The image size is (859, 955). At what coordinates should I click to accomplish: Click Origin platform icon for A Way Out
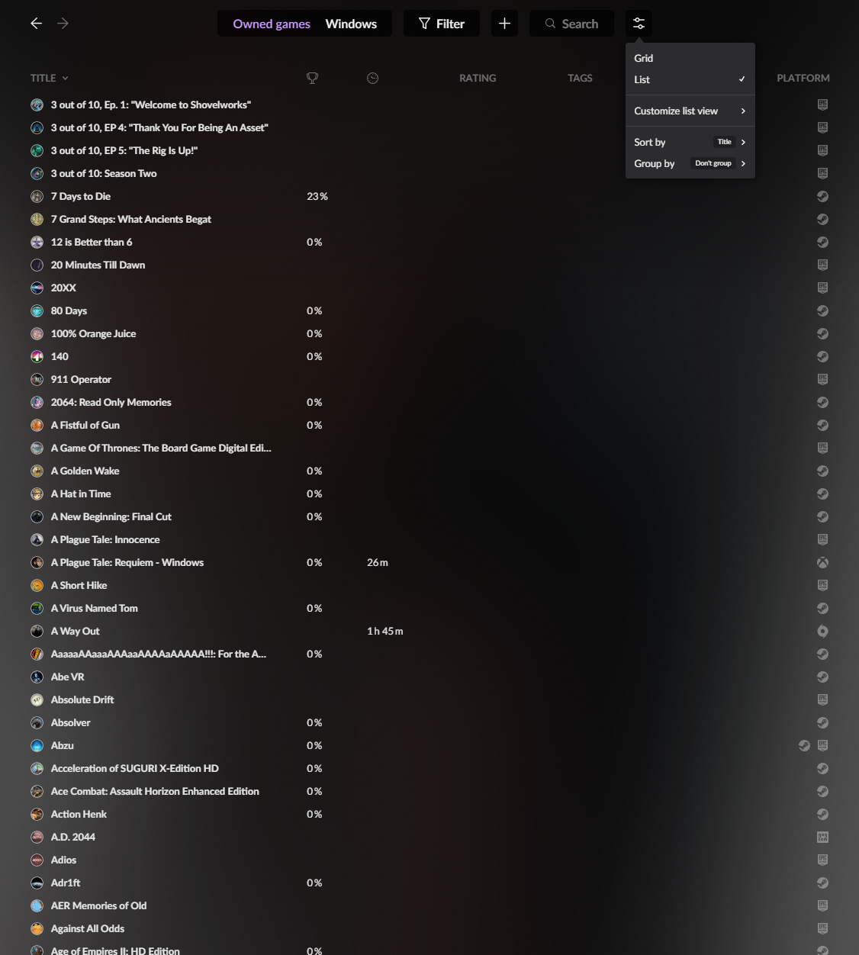pyautogui.click(x=822, y=631)
